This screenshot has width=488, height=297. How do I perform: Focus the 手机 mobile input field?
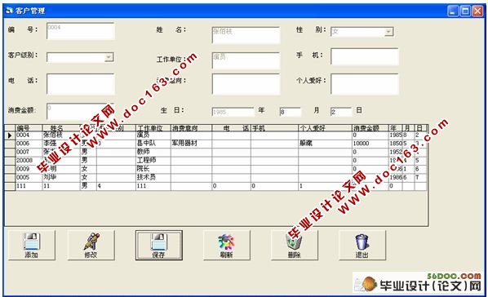point(365,56)
